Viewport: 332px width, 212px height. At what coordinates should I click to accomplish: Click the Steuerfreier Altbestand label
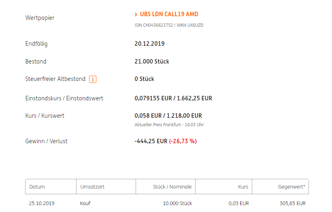point(55,79)
